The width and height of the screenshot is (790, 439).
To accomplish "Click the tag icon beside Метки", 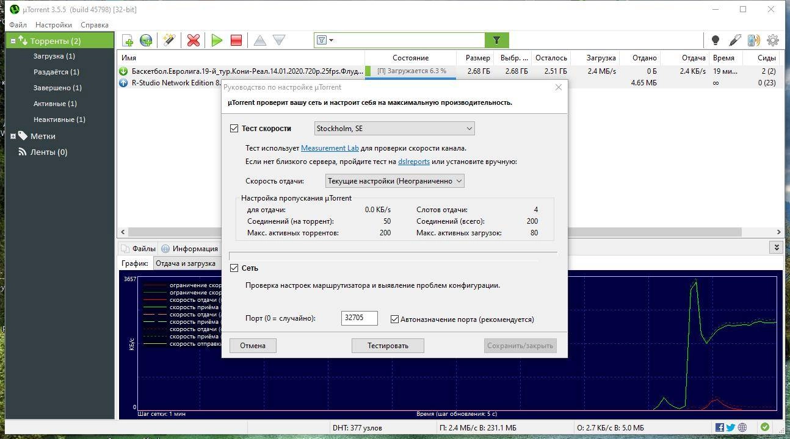I will (23, 136).
